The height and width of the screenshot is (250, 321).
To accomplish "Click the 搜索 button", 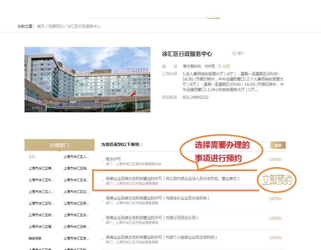I will (278, 145).
